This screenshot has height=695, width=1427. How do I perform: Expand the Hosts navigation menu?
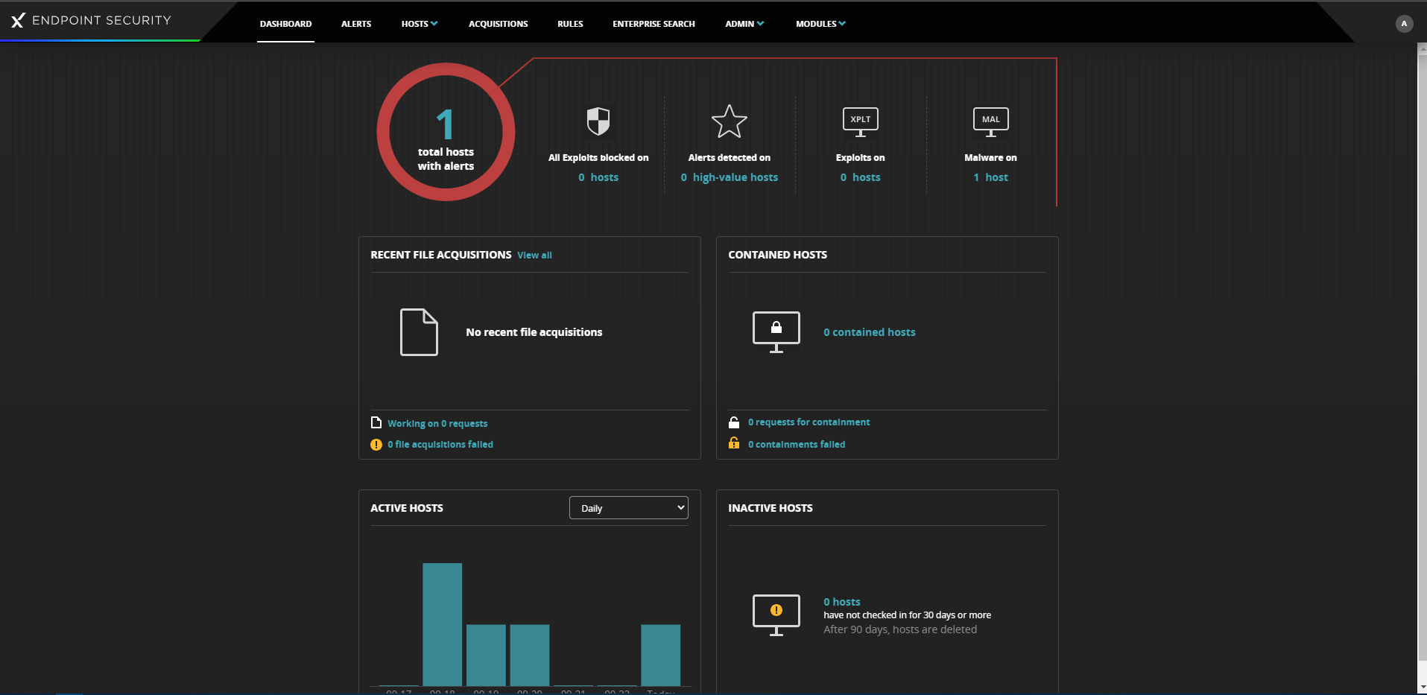pyautogui.click(x=419, y=24)
